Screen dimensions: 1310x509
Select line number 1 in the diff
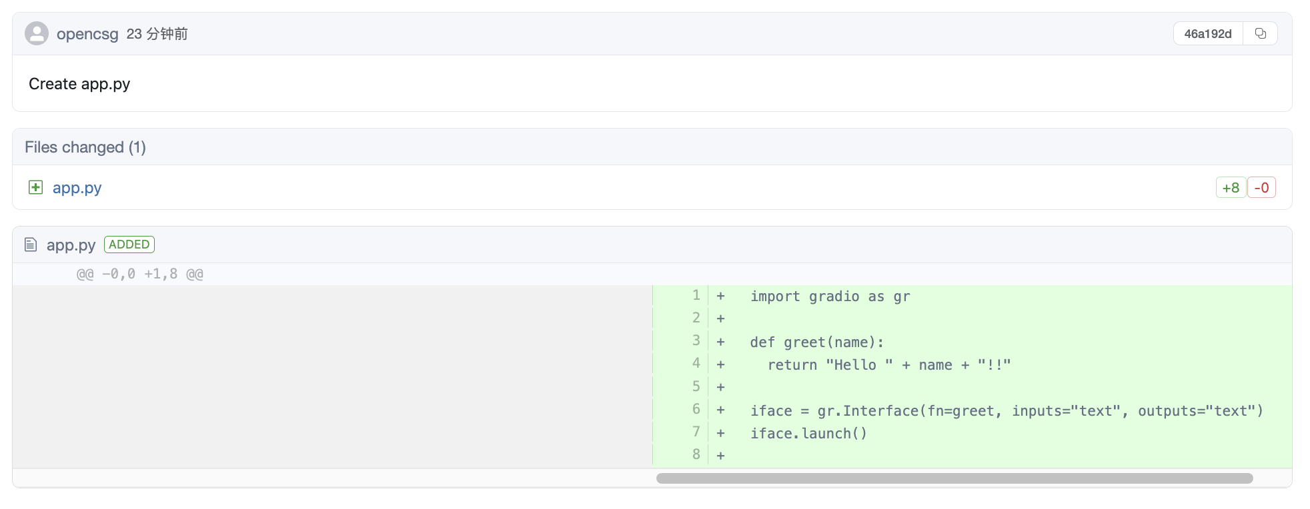click(x=696, y=295)
